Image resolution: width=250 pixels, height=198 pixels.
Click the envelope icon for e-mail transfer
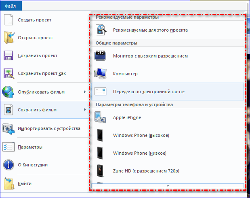click(100, 92)
